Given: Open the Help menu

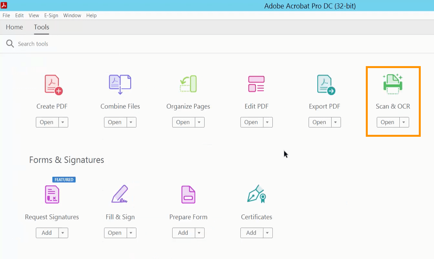Looking at the screenshot, I should pyautogui.click(x=91, y=15).
